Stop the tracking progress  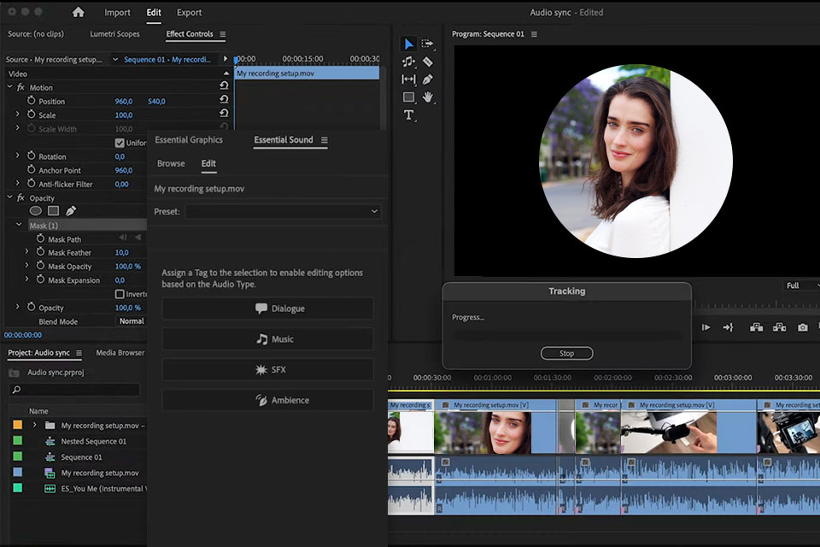[x=566, y=353]
